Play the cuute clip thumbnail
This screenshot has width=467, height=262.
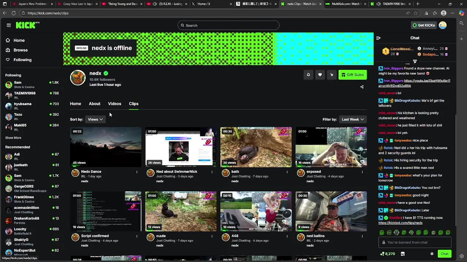[181, 211]
